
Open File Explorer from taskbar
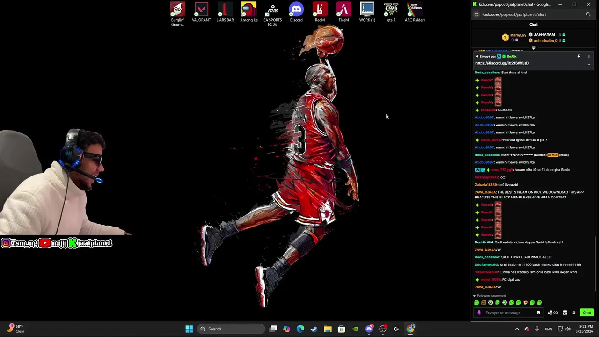(328, 329)
